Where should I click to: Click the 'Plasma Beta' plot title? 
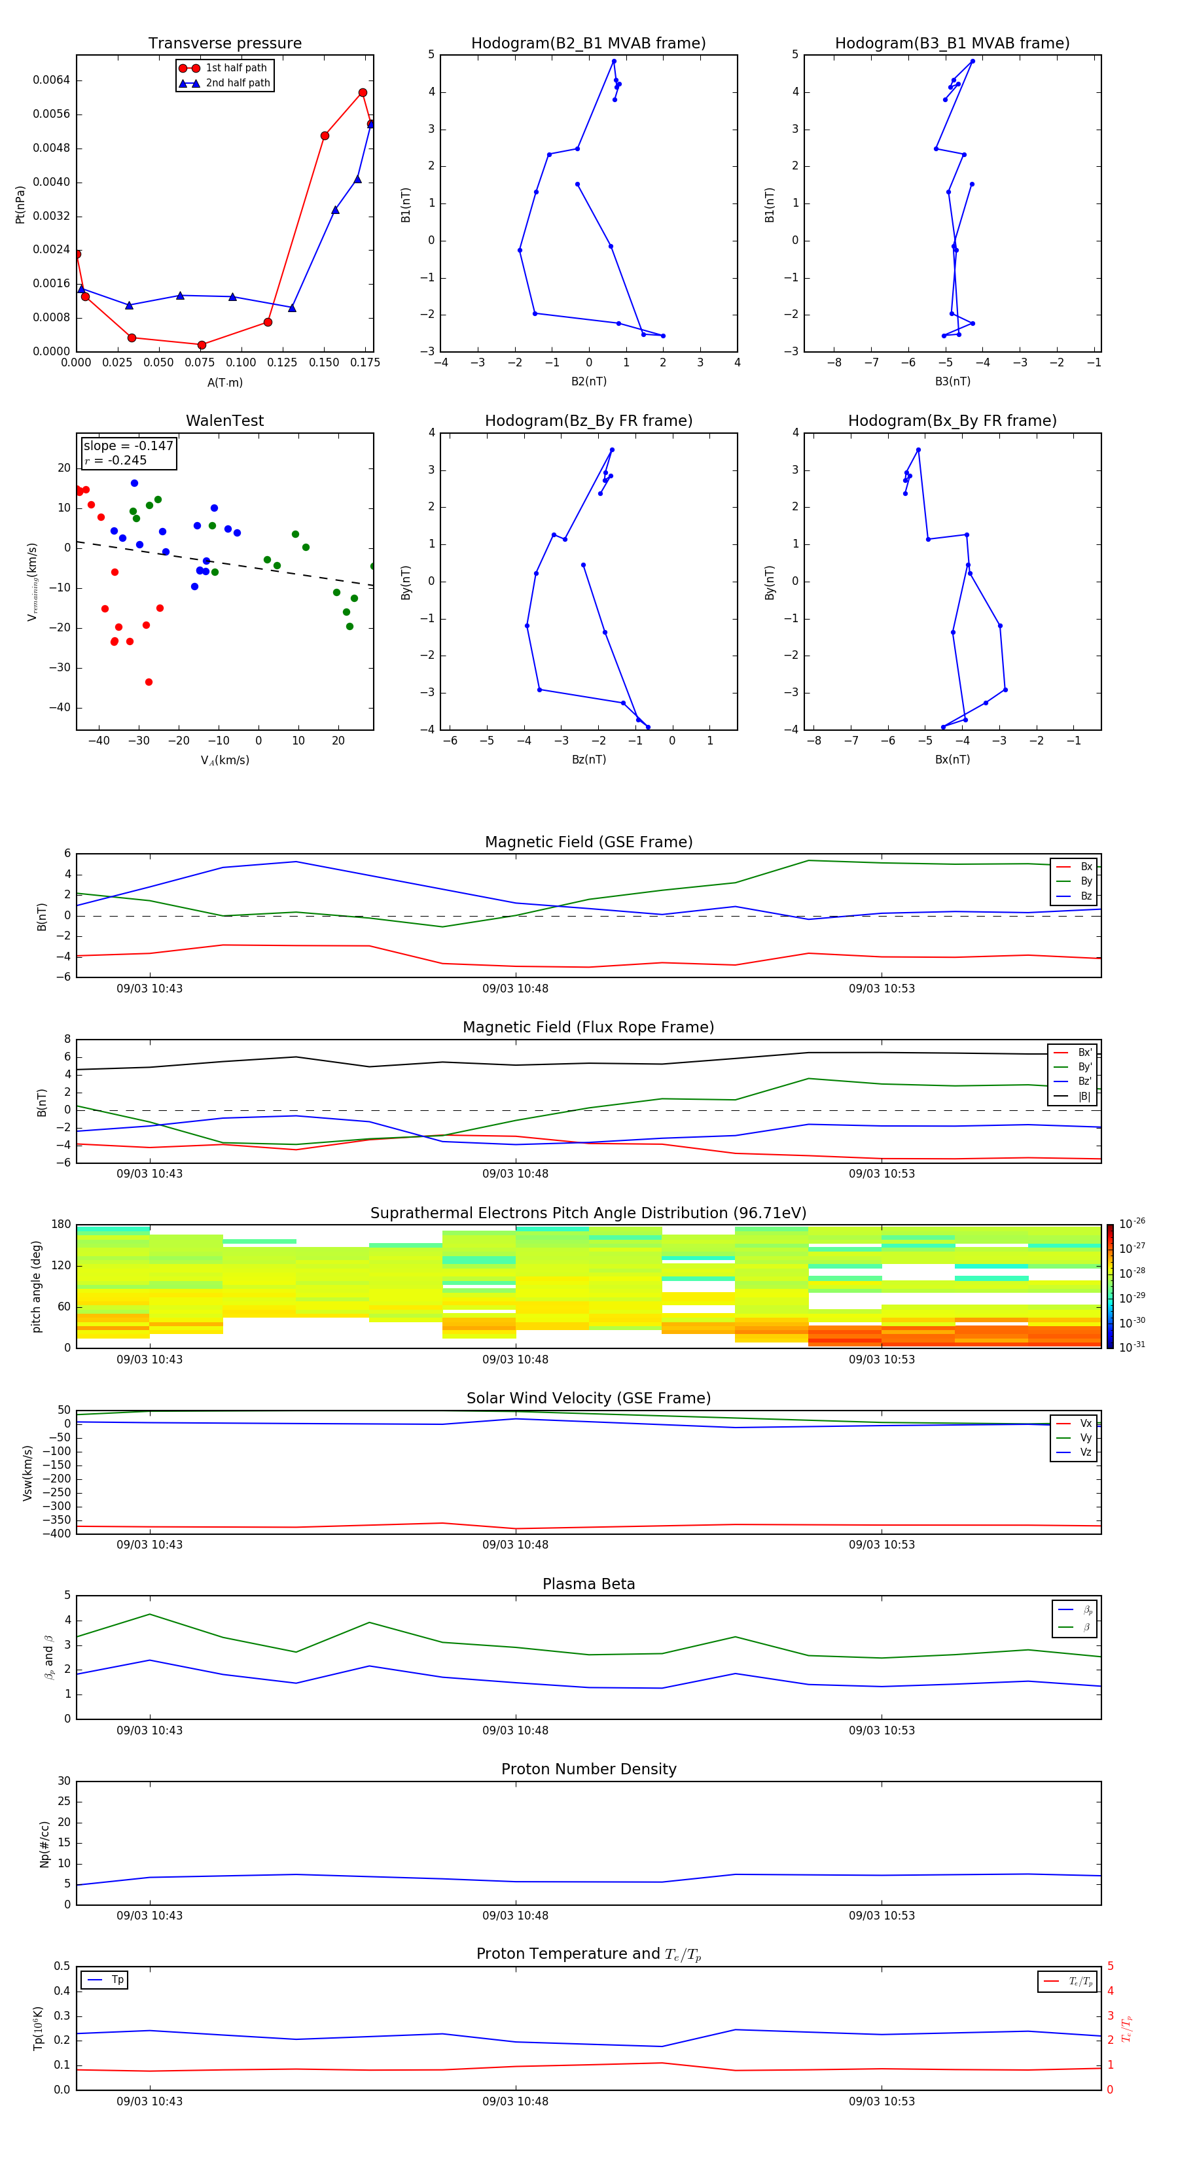coord(588,1585)
